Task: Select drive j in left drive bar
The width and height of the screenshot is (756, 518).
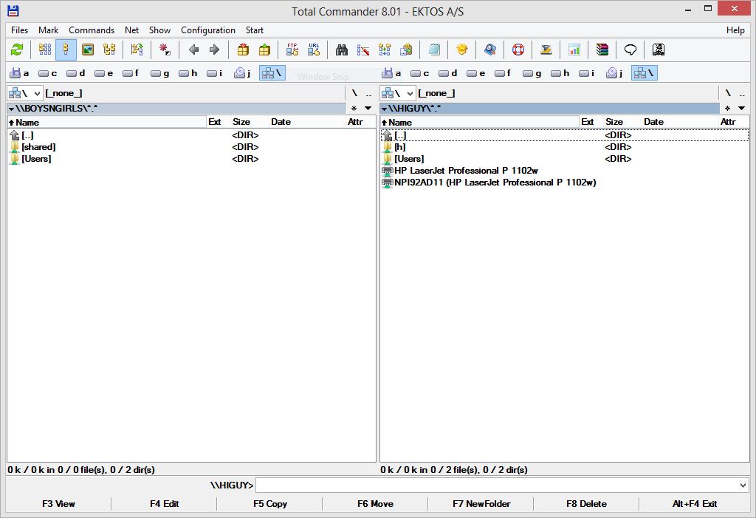Action: pos(242,73)
